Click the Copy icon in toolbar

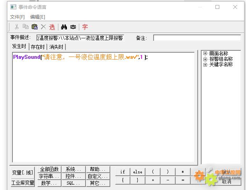point(26,27)
